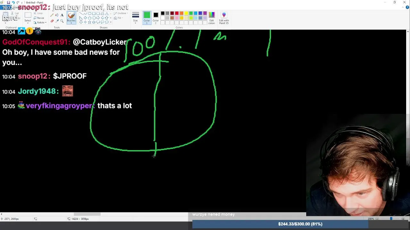Click the Cut button

(x=15, y=13)
